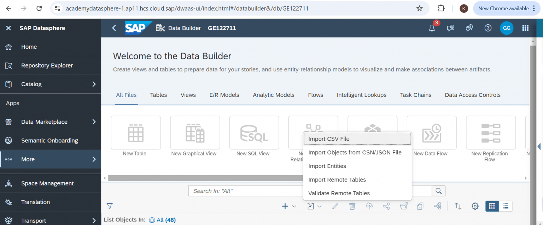The width and height of the screenshot is (543, 225).
Task: Enable grid view layout
Action: click(x=492, y=206)
